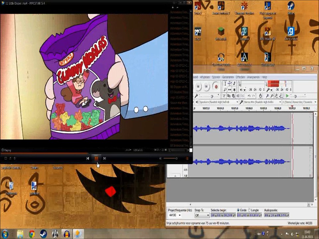Adjust Audacity input volume microphone slider
Screen dimensions: 319x239
pyautogui.click(x=209, y=96)
